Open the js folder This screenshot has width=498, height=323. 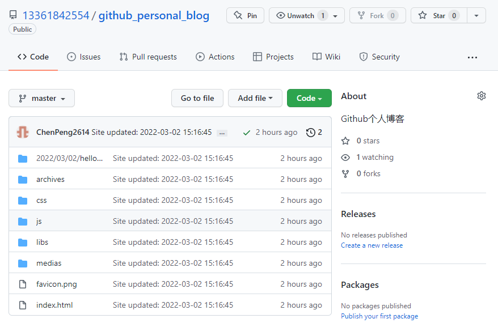39,221
